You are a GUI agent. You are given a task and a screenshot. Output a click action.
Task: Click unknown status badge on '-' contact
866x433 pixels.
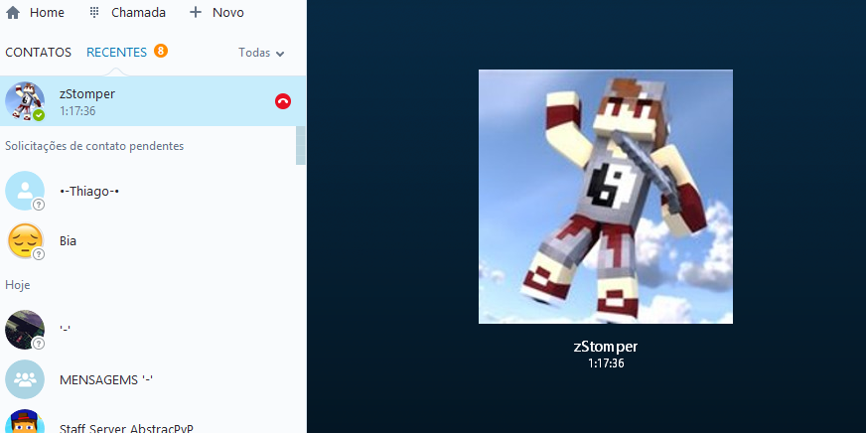pos(39,344)
